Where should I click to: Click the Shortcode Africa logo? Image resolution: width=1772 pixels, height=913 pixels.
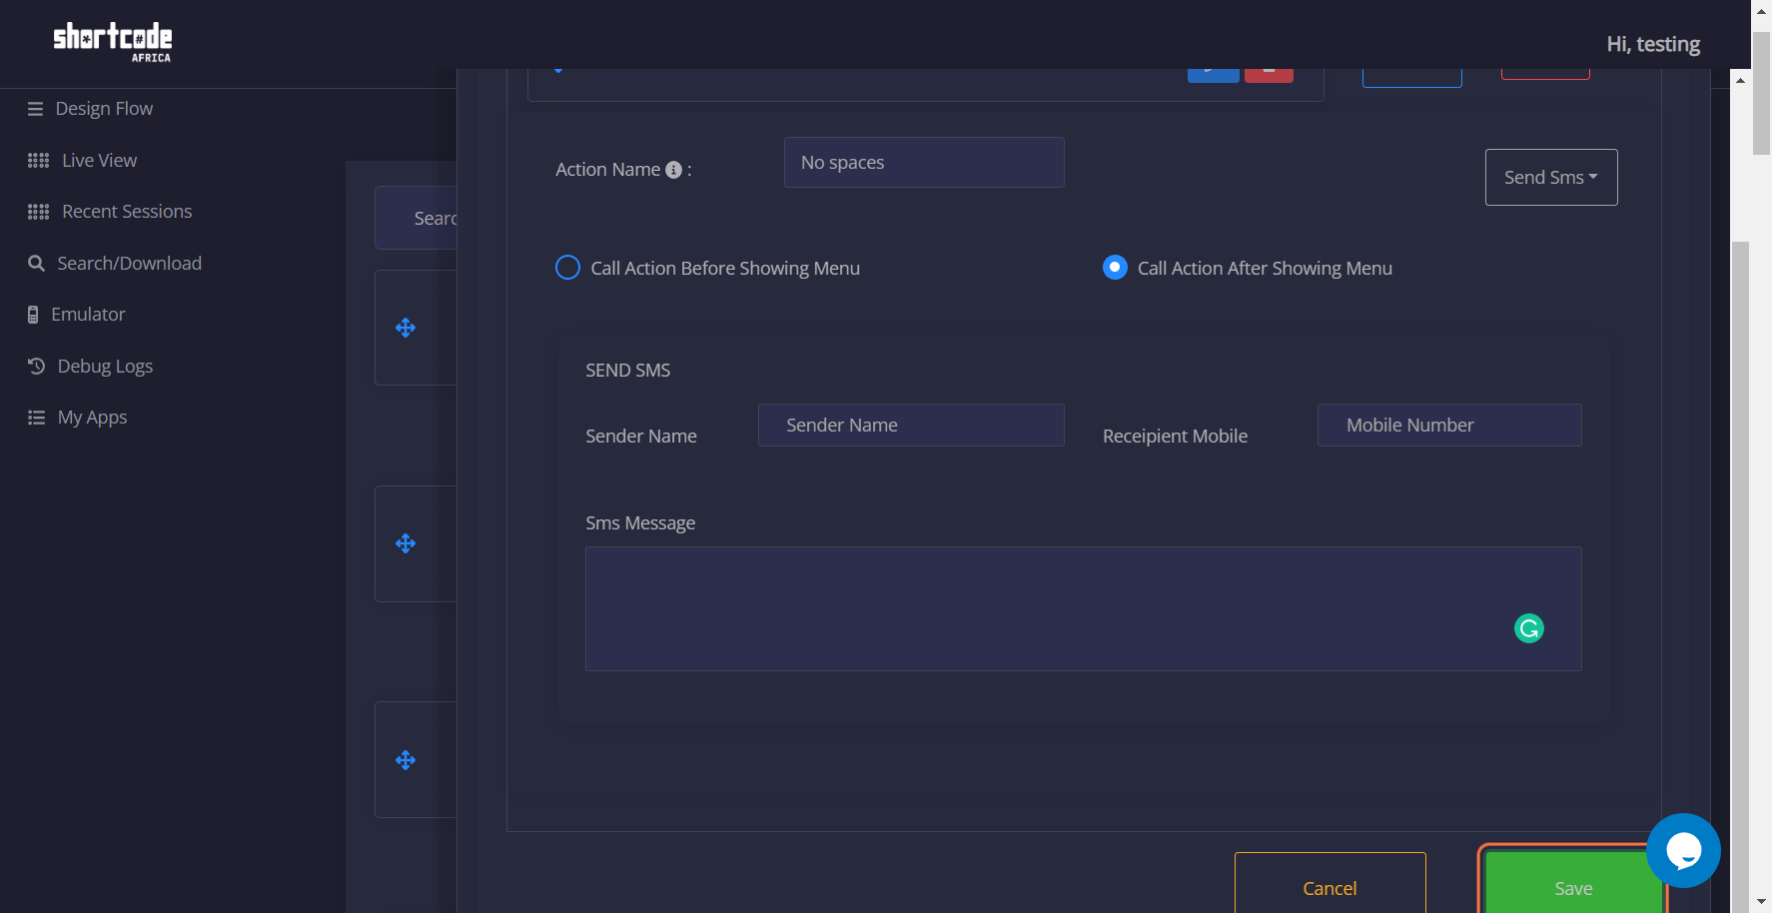pyautogui.click(x=113, y=42)
